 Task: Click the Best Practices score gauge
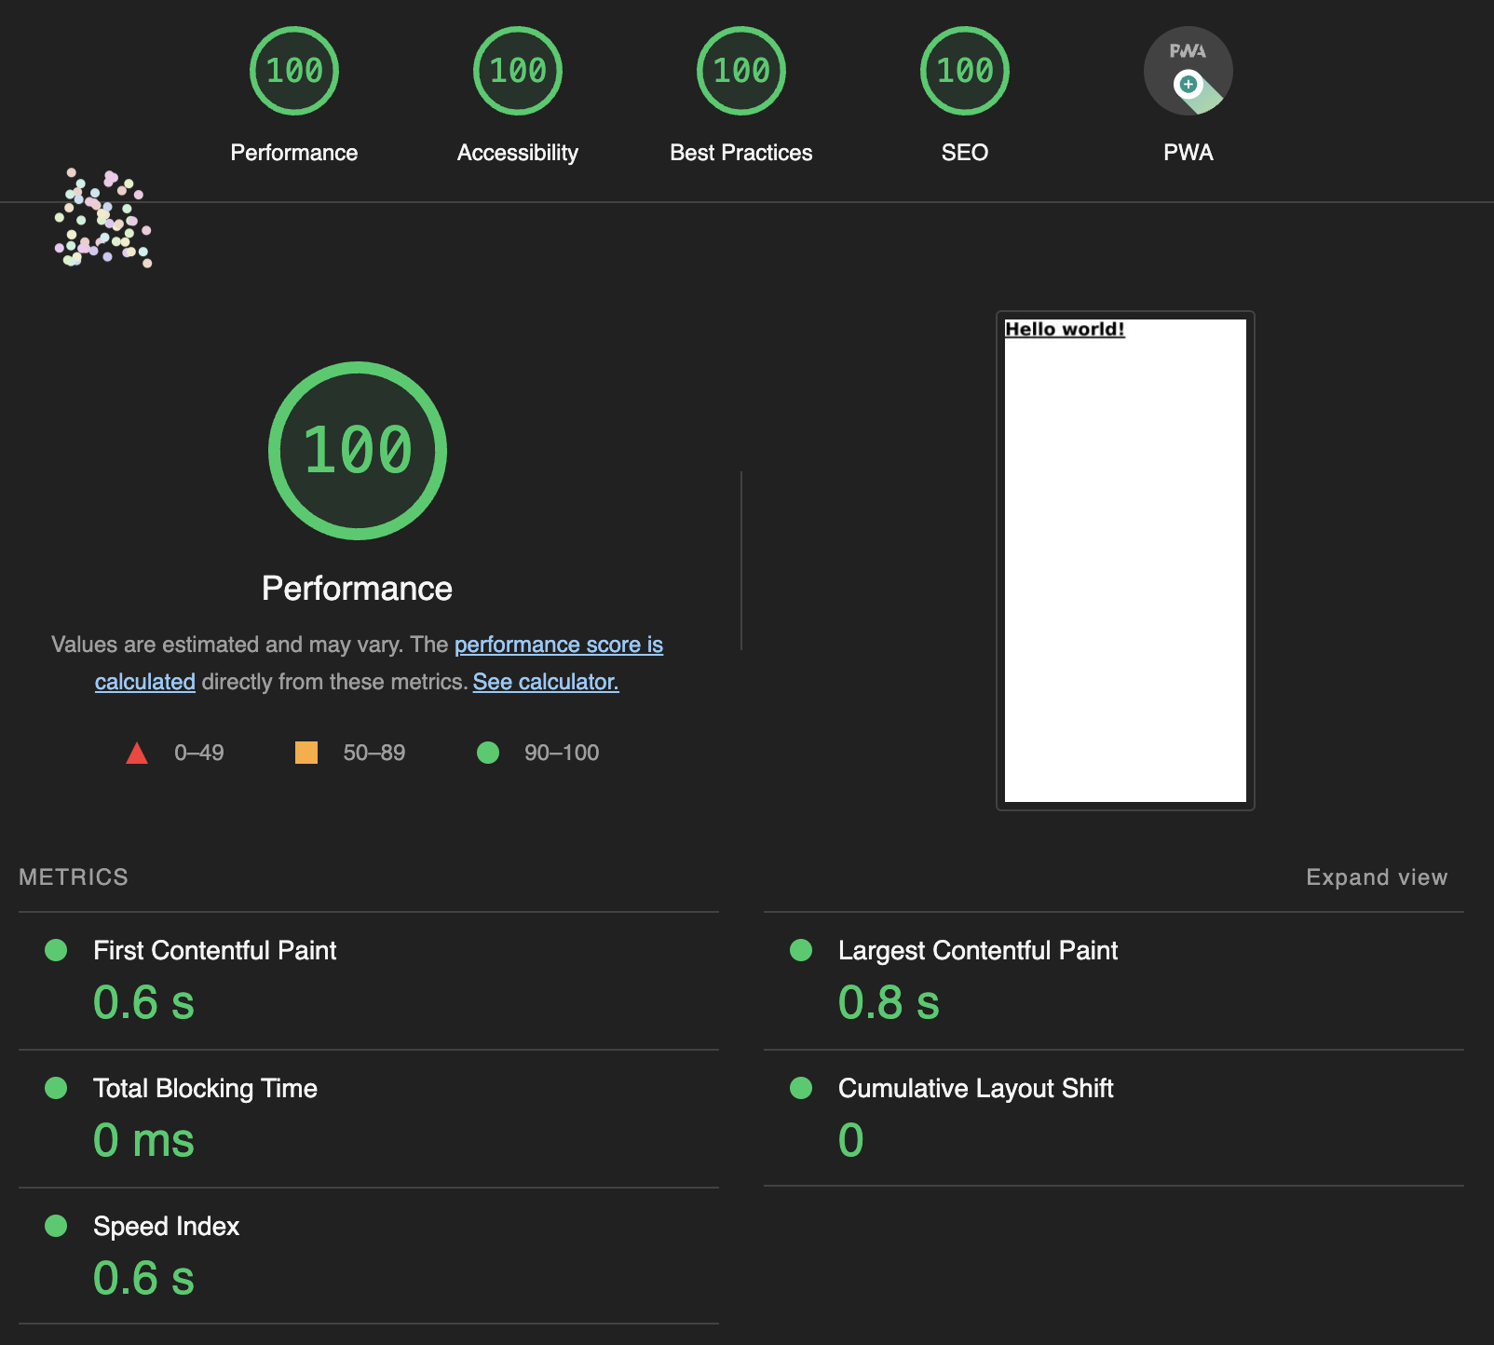(x=740, y=70)
